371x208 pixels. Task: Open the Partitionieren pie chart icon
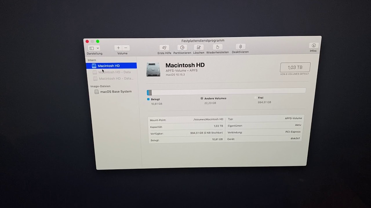[182, 47]
